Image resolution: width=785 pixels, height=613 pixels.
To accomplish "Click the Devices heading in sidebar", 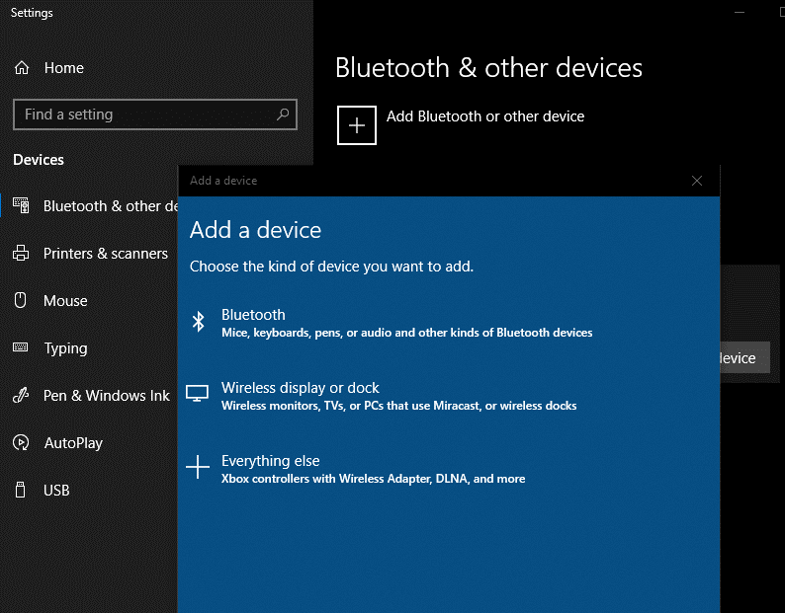I will (x=39, y=160).
